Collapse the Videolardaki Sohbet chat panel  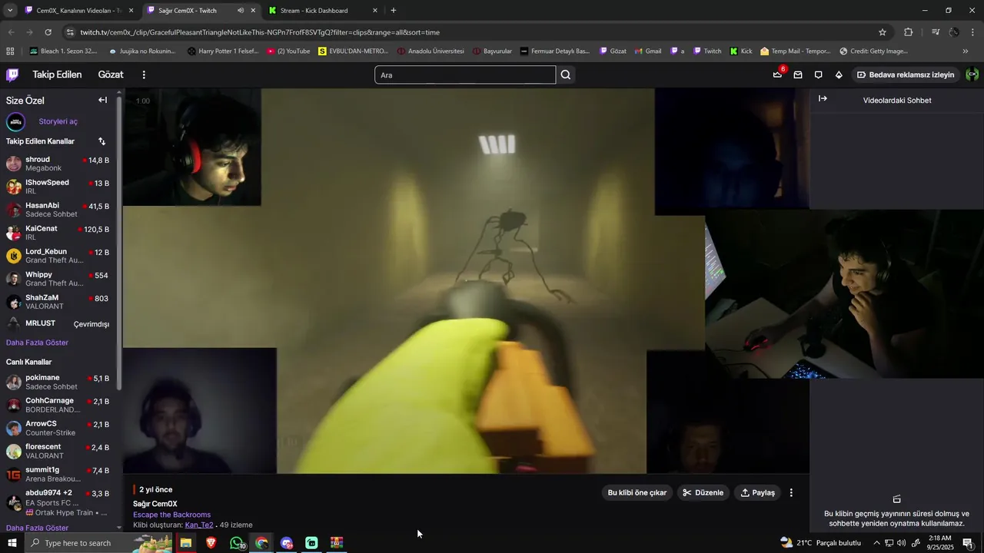(x=823, y=99)
